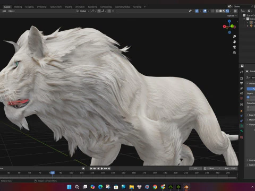The height and width of the screenshot is (191, 255).
Task: Open the Render properties tab
Action: tap(242, 78)
